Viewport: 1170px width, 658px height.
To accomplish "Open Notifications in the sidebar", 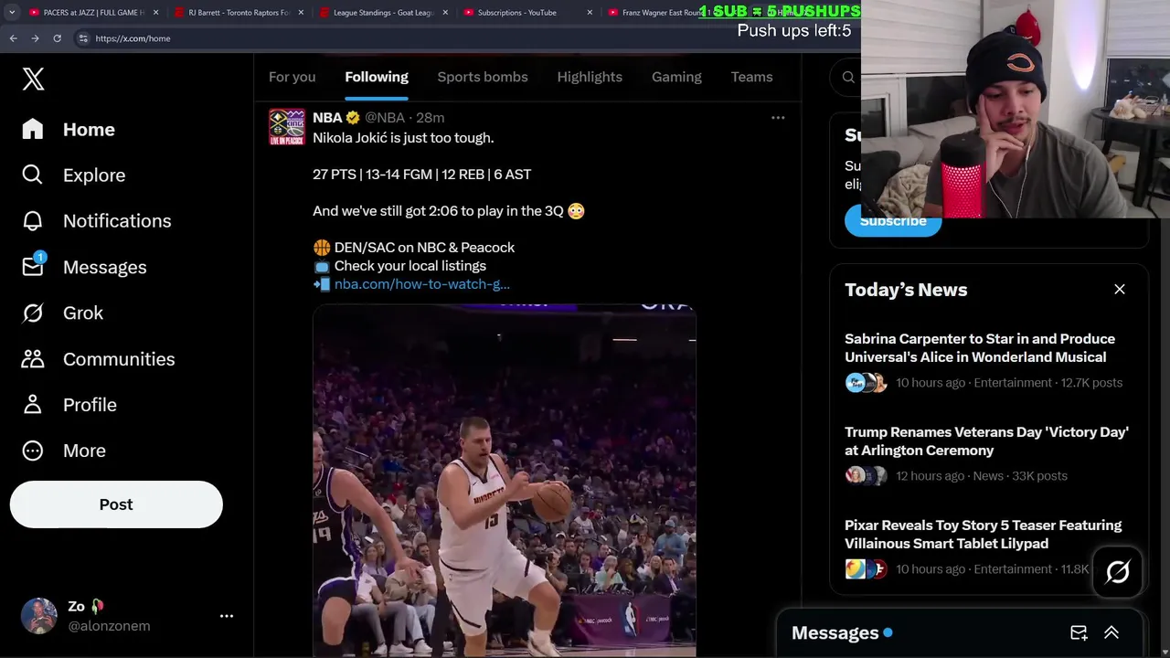I will coord(97,221).
